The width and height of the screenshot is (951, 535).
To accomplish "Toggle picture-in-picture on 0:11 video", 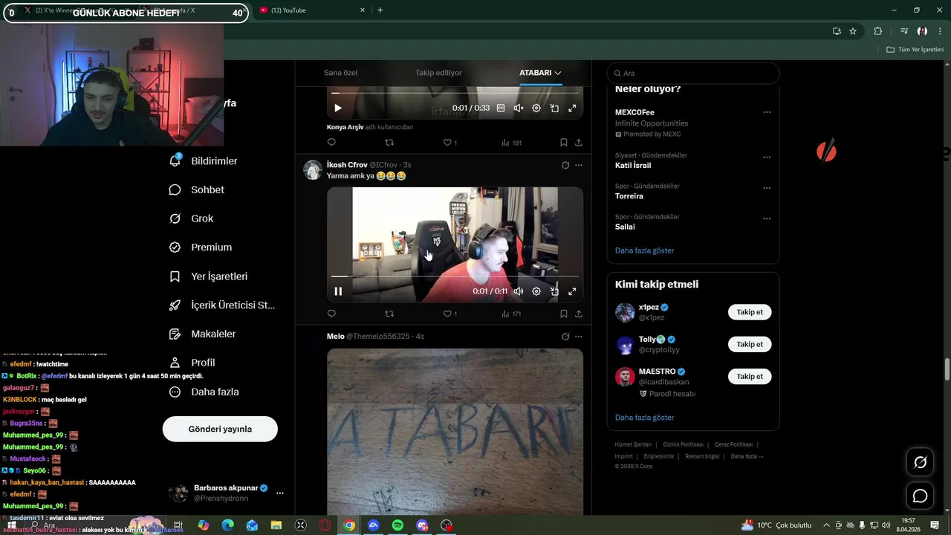I will [554, 291].
